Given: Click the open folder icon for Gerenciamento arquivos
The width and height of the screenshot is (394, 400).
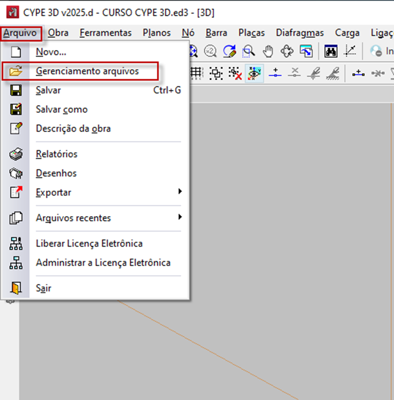Looking at the screenshot, I should pyautogui.click(x=15, y=71).
